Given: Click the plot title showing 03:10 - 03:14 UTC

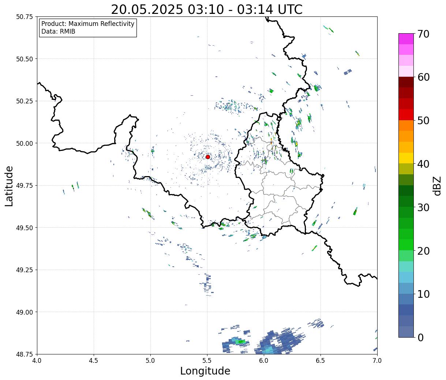Looking at the screenshot, I should (x=207, y=9).
